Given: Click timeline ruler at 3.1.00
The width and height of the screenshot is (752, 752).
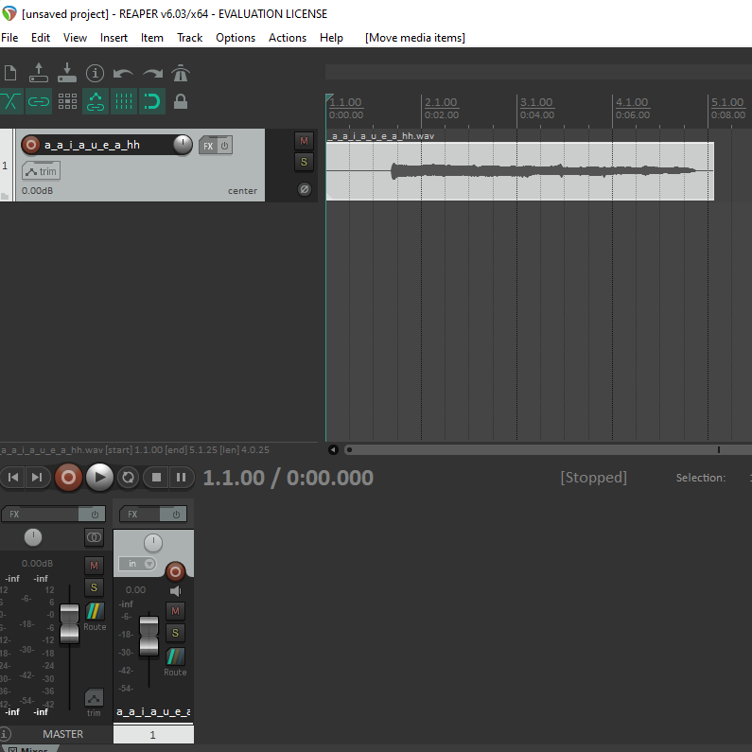Looking at the screenshot, I should [536, 102].
